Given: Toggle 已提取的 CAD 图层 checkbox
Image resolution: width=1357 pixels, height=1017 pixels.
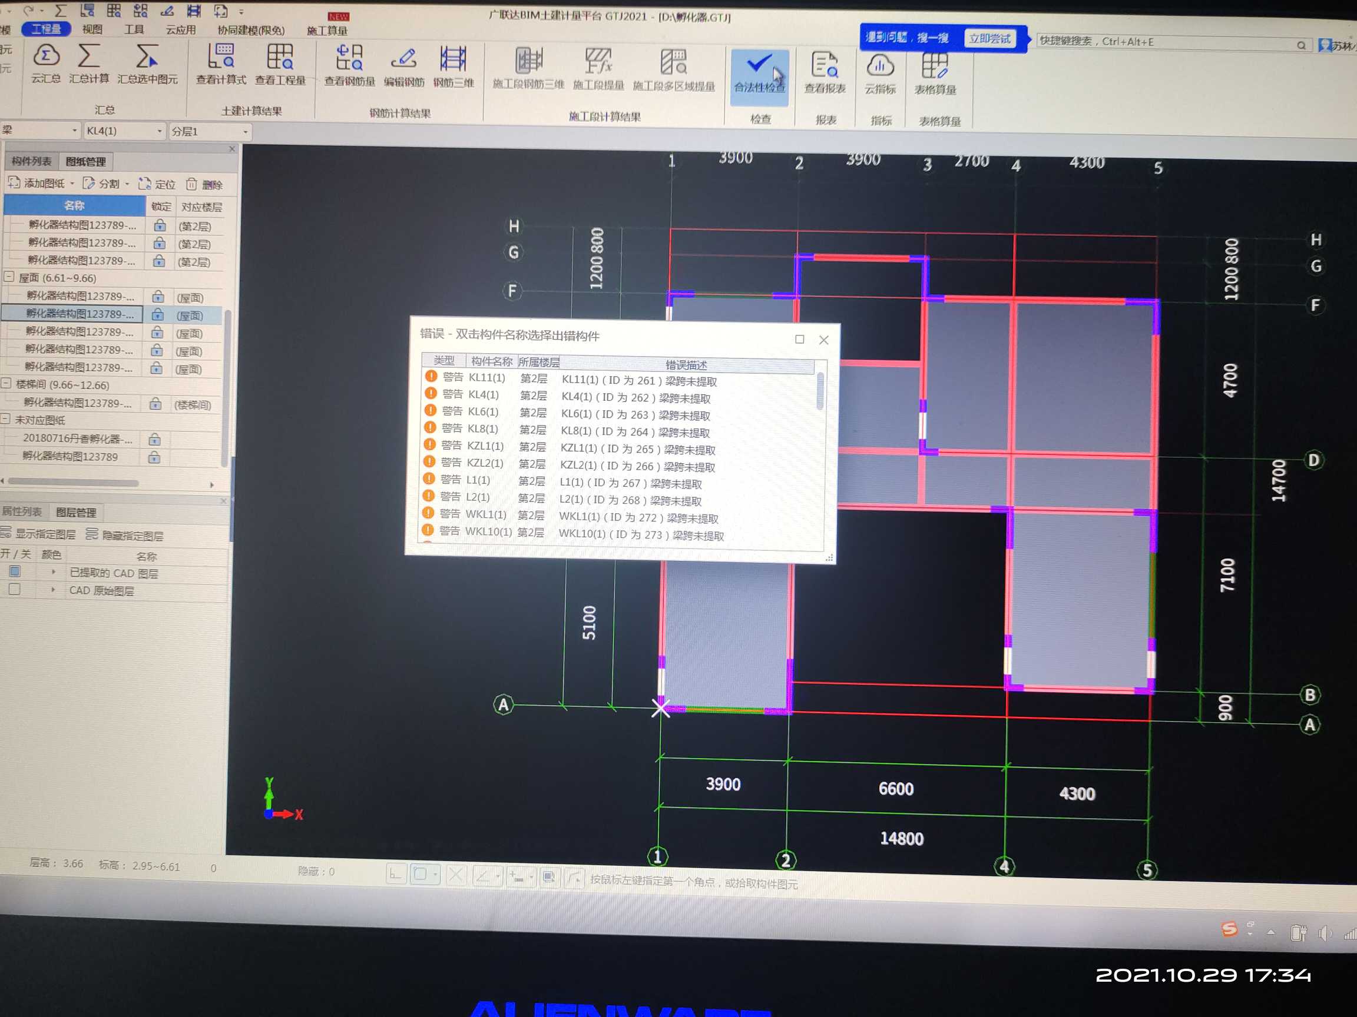Looking at the screenshot, I should pos(15,571).
